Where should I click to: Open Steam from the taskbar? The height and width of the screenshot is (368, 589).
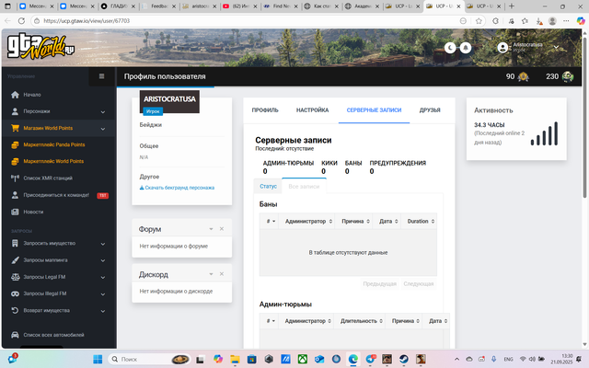click(404, 360)
